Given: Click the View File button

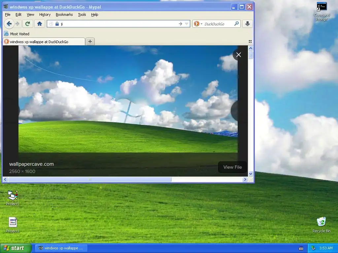Looking at the screenshot, I should [x=232, y=167].
